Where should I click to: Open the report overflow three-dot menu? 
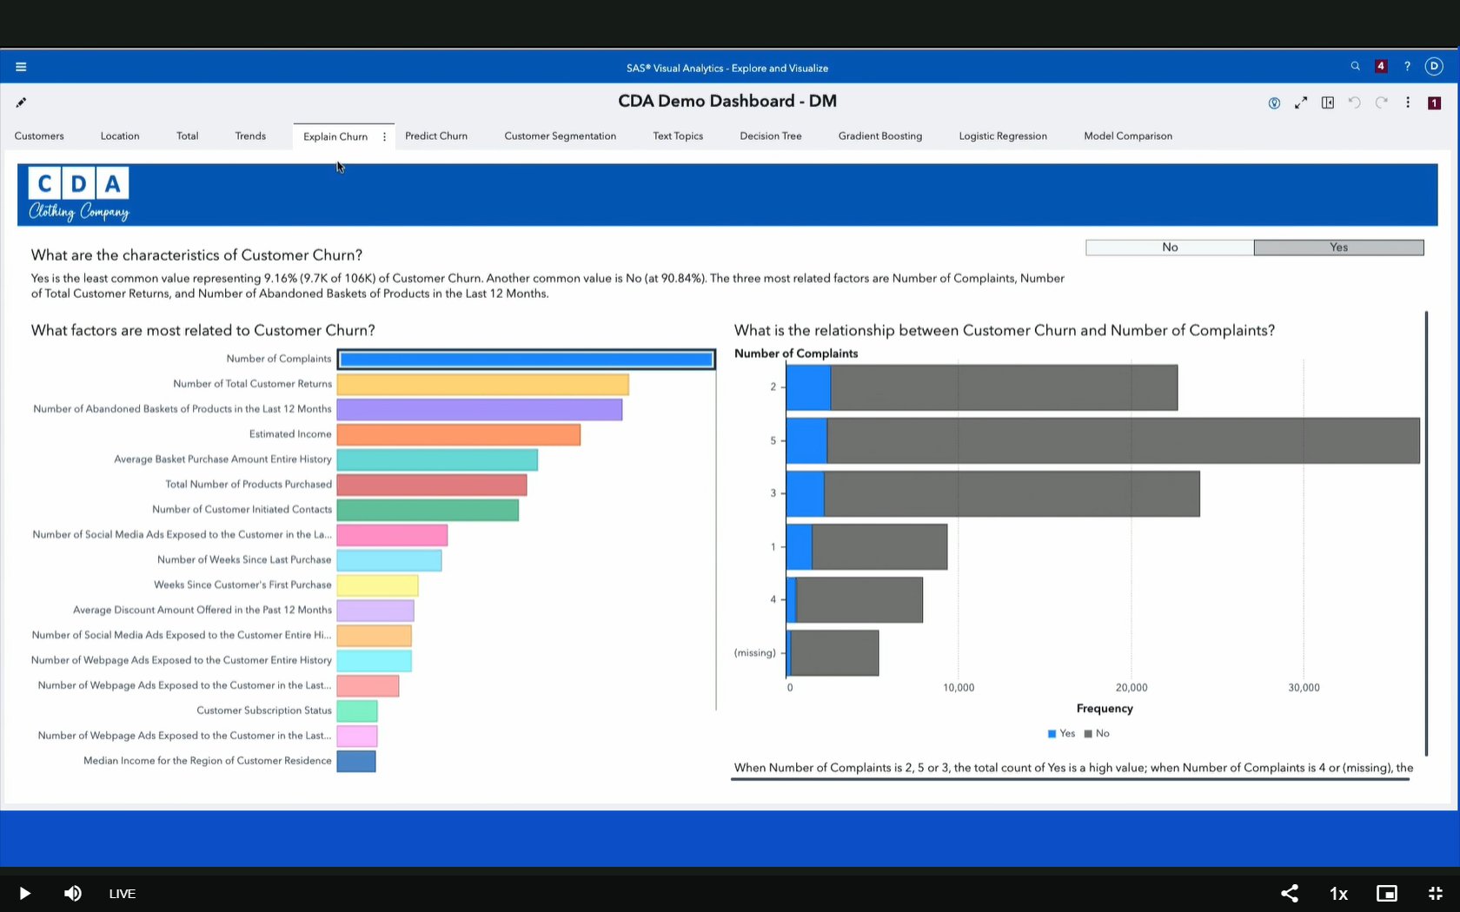click(1408, 102)
